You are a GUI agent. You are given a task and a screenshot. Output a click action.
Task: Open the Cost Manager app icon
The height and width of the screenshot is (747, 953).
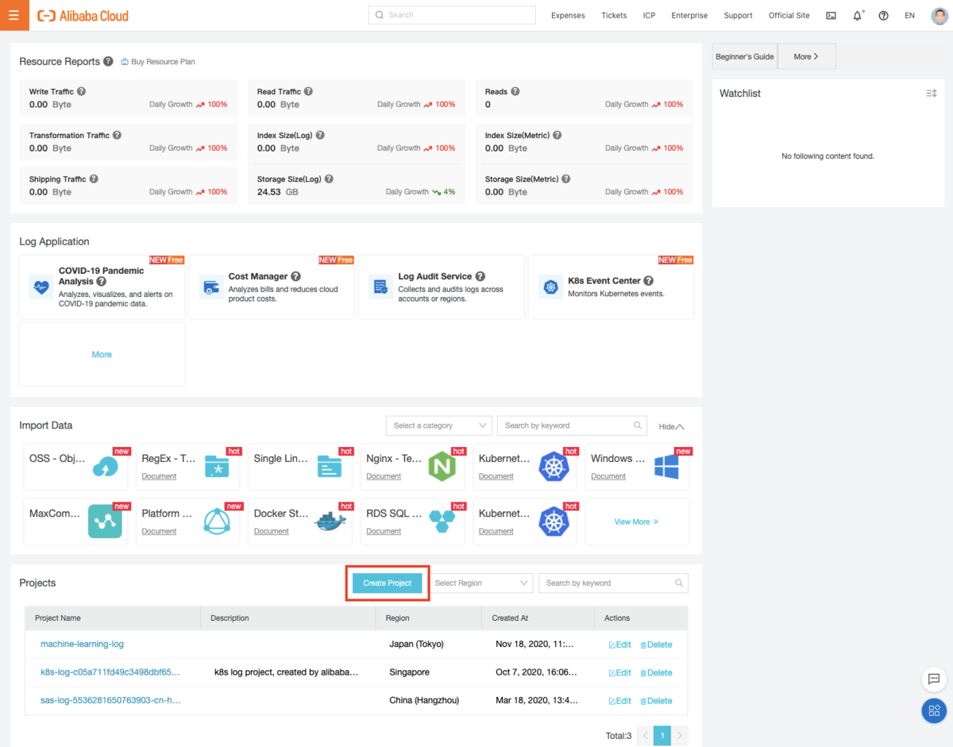click(x=211, y=287)
